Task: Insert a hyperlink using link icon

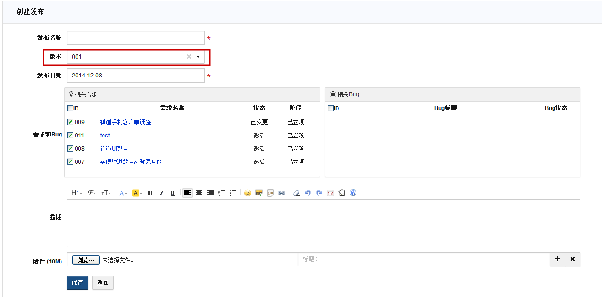Action: pos(282,193)
